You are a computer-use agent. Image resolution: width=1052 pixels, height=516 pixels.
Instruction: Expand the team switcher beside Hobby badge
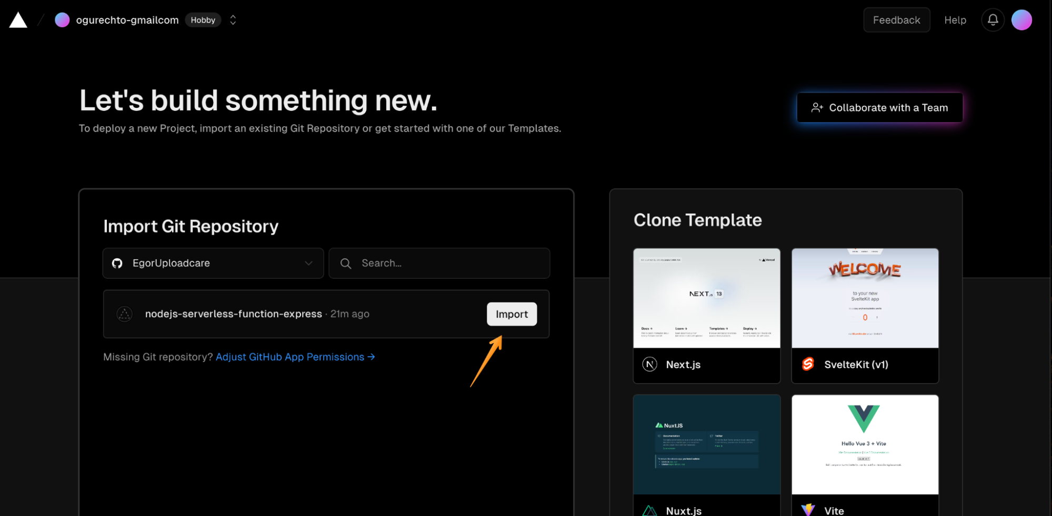pos(233,19)
